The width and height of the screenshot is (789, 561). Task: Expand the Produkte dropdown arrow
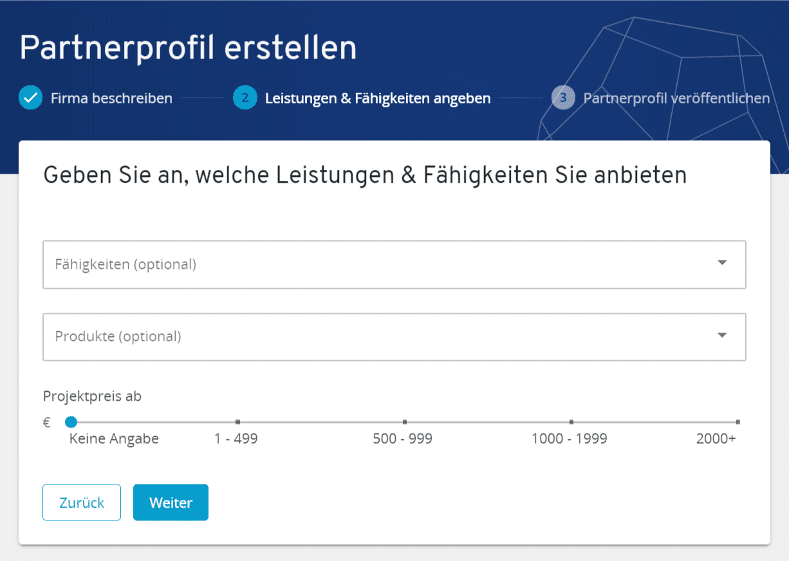pos(722,335)
